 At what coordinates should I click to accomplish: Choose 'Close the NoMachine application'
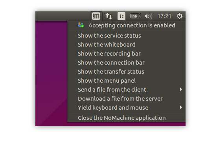pyautogui.click(x=126, y=118)
